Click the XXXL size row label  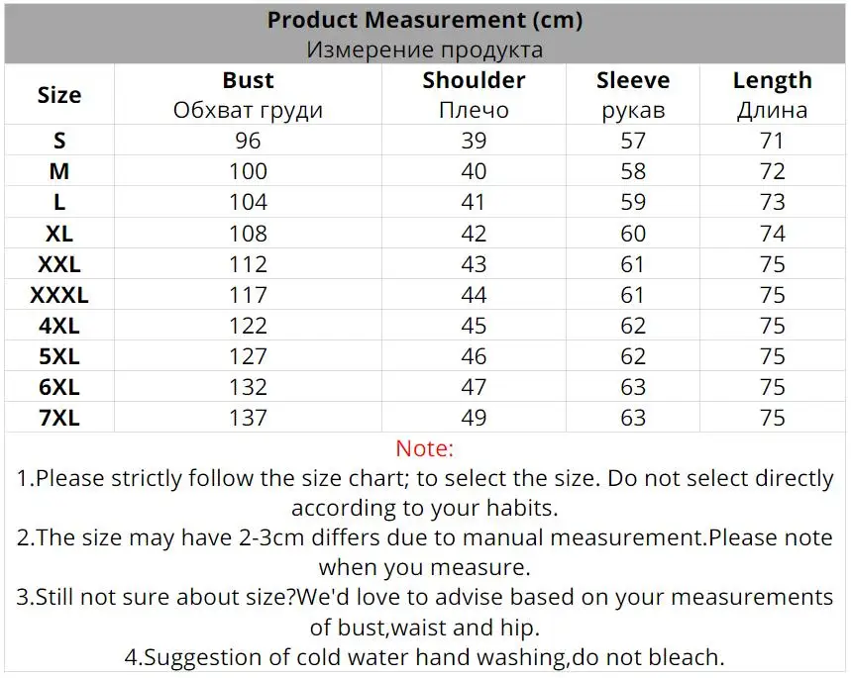point(59,295)
